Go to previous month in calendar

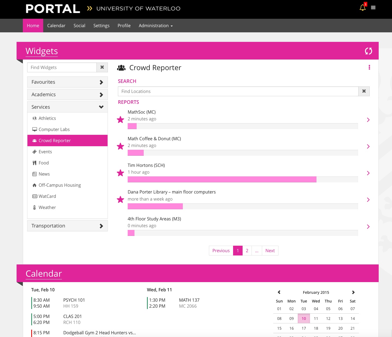pyautogui.click(x=279, y=292)
